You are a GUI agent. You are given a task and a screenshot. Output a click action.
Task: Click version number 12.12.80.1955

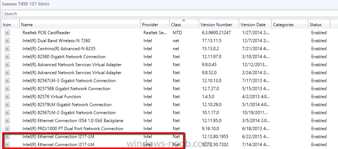(215, 137)
